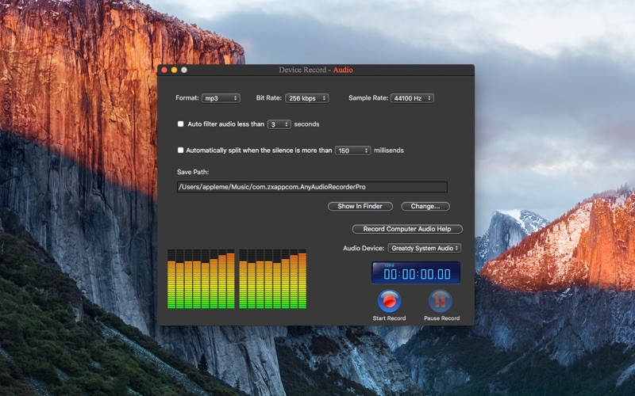Click the Start Record button icon

pos(389,301)
